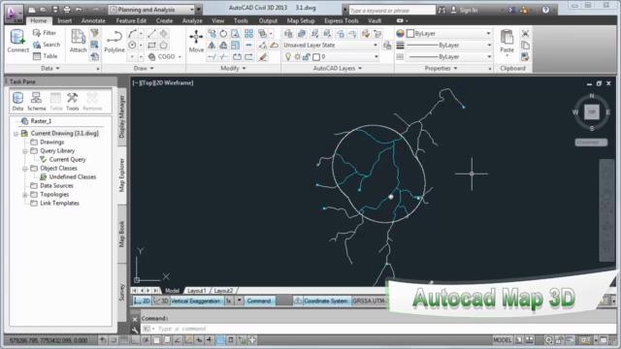This screenshot has width=621, height=349.
Task: Select the Circle draw tool
Action: [132, 46]
